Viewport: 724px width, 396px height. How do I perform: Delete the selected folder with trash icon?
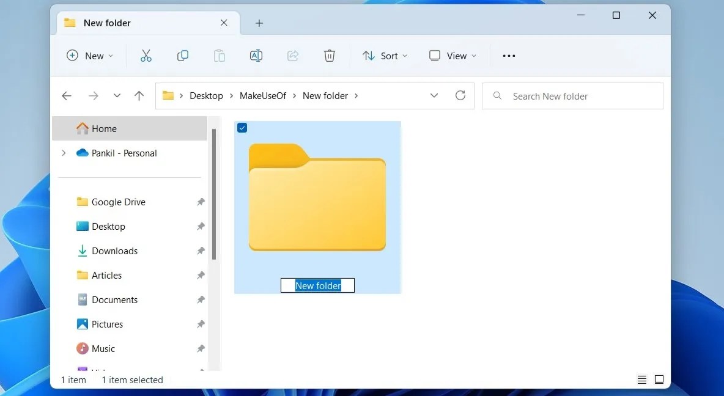coord(330,56)
